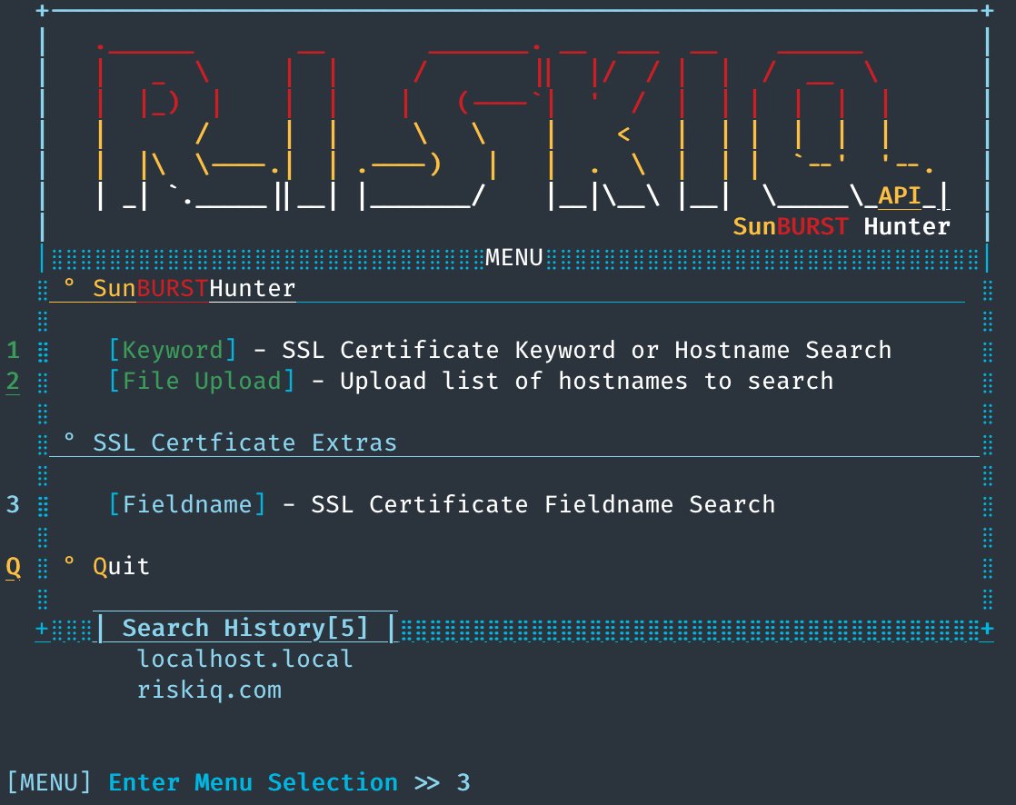Click localhost.local in search history
The height and width of the screenshot is (805, 1016).
(x=245, y=660)
